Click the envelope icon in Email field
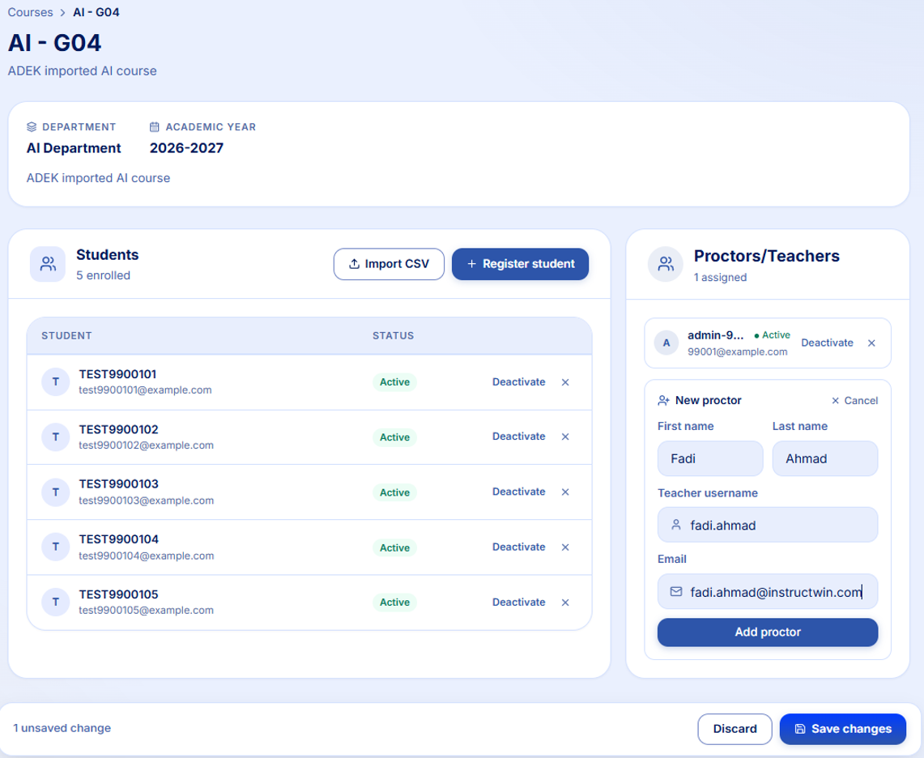Viewport: 924px width, 758px height. 676,591
